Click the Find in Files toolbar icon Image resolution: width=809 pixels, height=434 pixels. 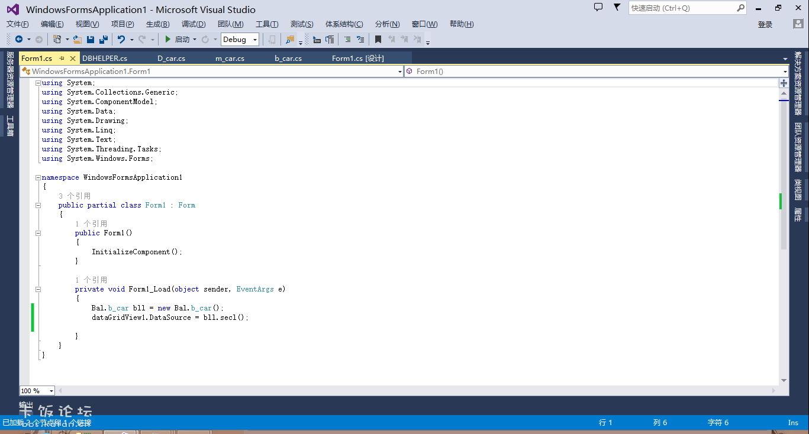pyautogui.click(x=290, y=40)
